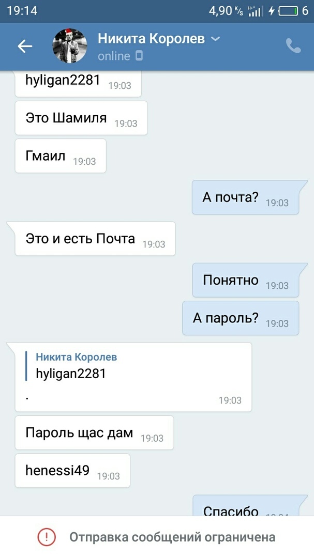Expand chat menu next to Никита Королев

pyautogui.click(x=216, y=38)
